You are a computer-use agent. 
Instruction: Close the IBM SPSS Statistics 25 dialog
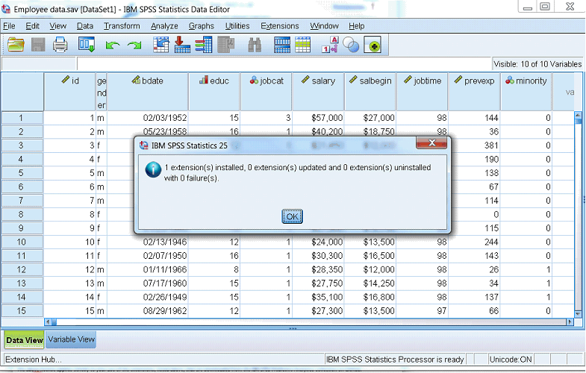(x=431, y=142)
